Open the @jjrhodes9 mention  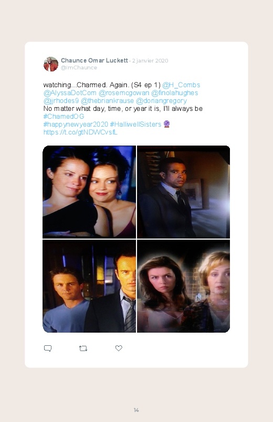[x=61, y=101]
